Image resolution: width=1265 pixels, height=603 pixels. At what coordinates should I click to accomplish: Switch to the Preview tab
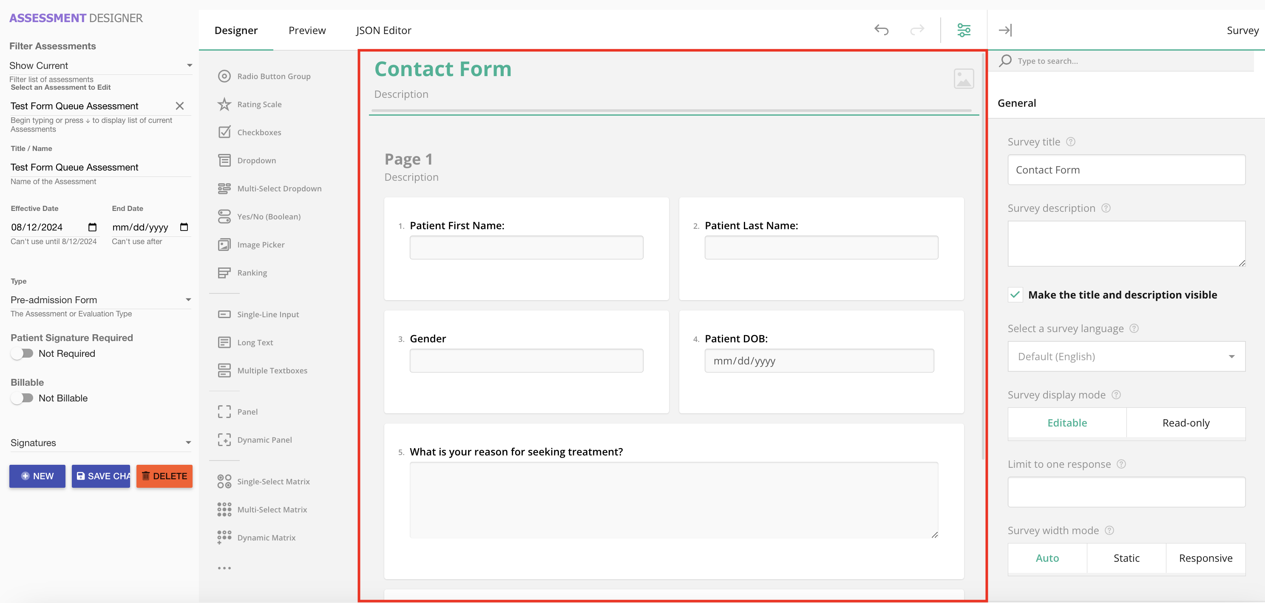pos(307,31)
